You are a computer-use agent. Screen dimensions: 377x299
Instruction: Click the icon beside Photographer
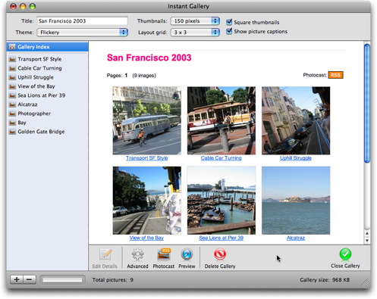point(12,114)
